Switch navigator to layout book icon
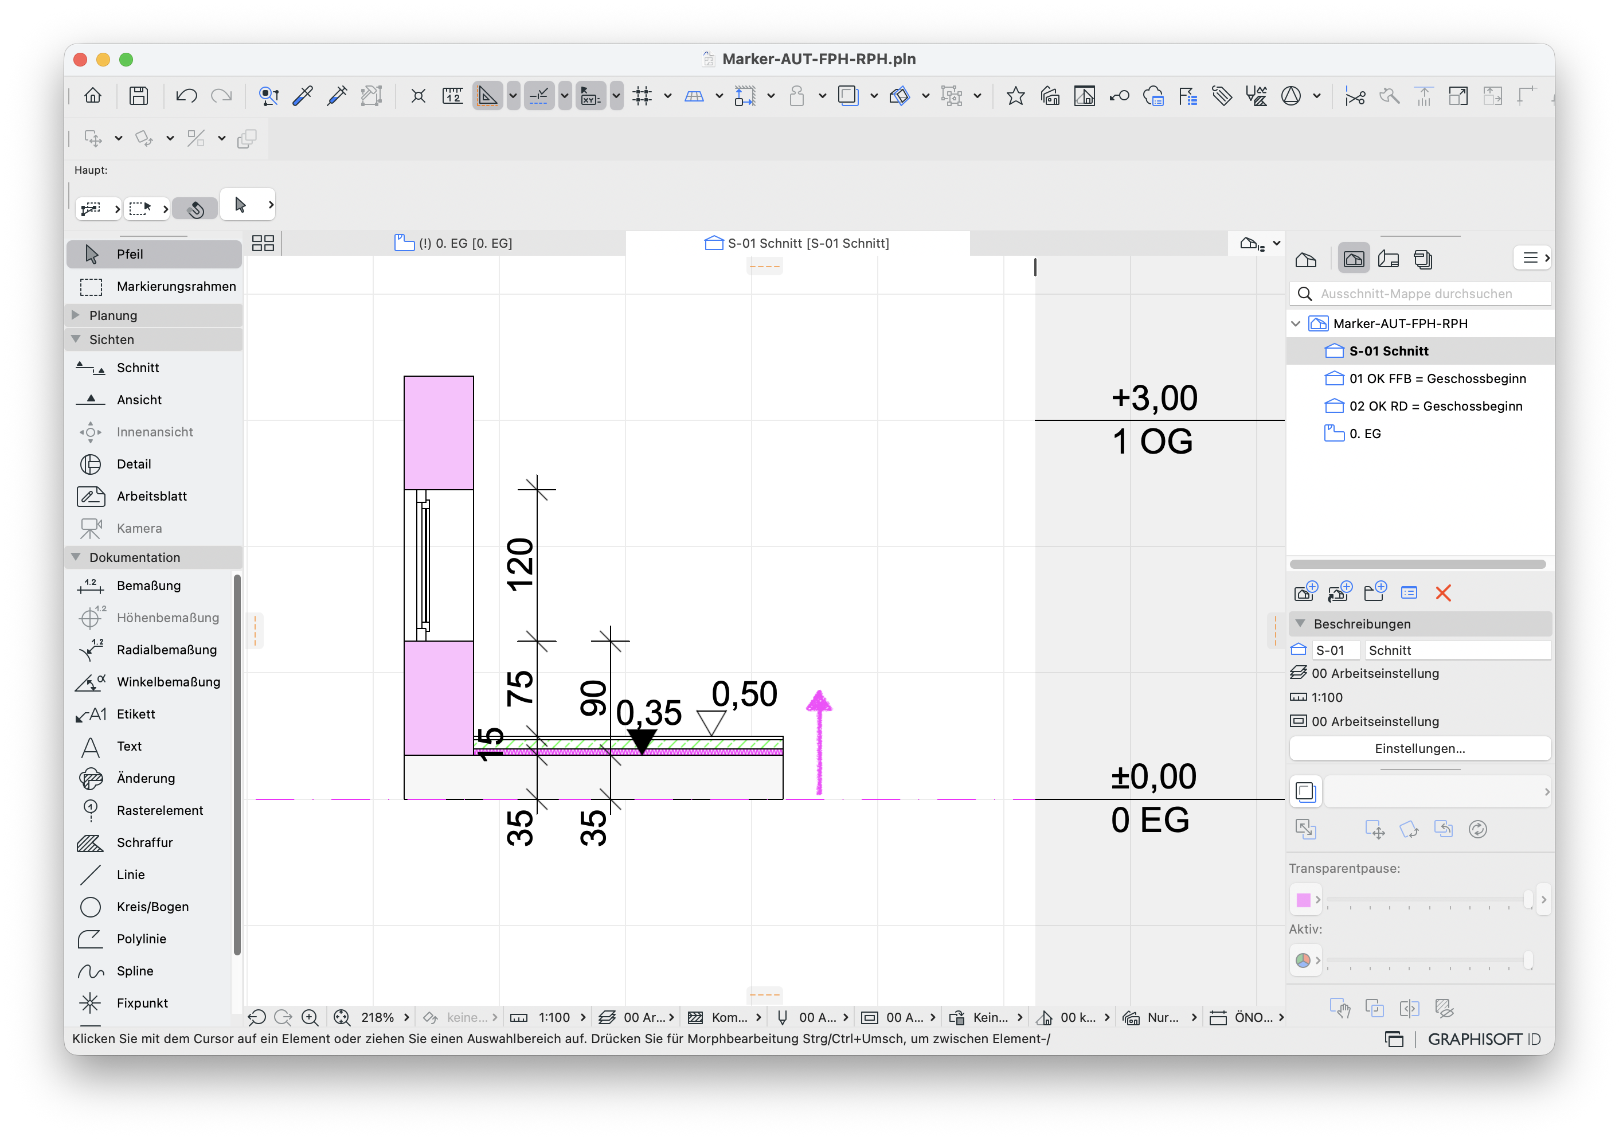 (1389, 259)
